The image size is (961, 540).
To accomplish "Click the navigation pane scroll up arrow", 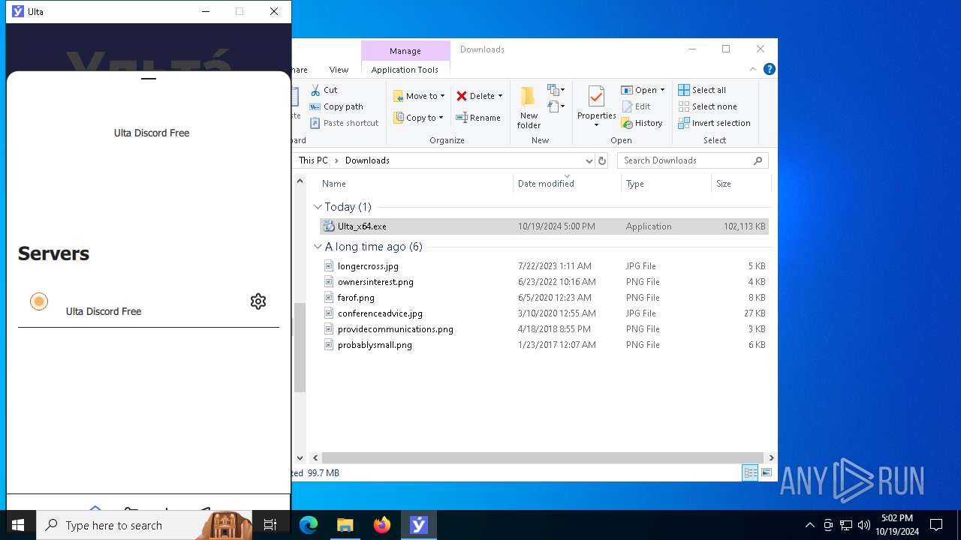I will click(300, 181).
